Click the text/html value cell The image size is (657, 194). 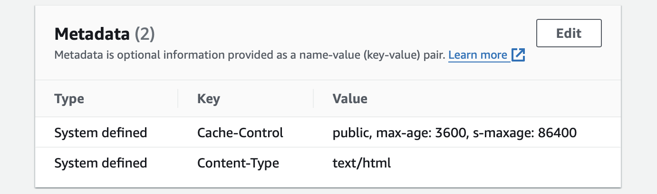362,163
